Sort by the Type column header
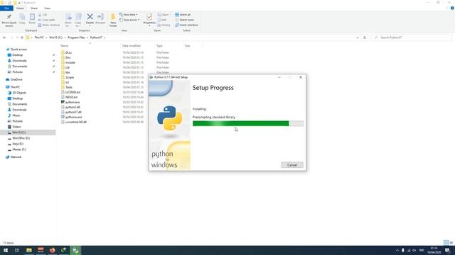The image size is (455, 255). (159, 45)
